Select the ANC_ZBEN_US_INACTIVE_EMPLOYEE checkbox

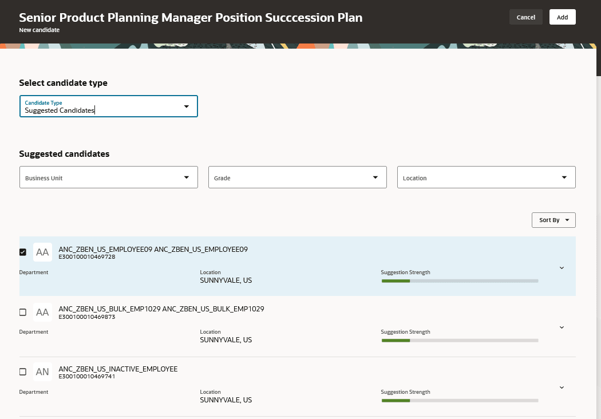[x=23, y=371]
